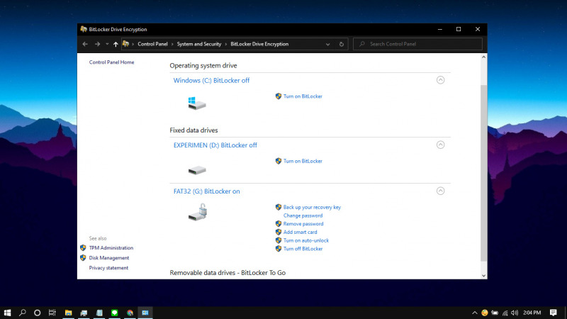Image resolution: width=567 pixels, height=319 pixels.
Task: Click the Forward arrow in the navigation bar
Action: click(x=97, y=44)
